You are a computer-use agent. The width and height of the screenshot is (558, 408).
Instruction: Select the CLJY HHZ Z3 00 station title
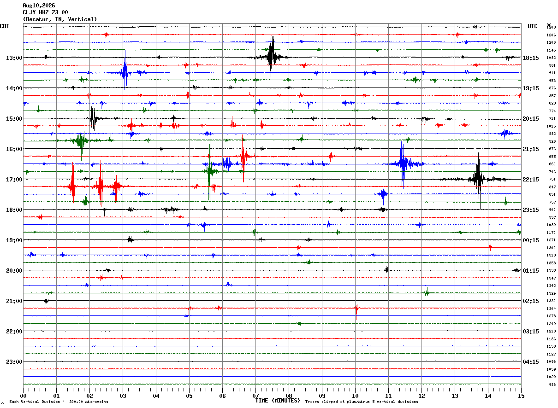(45, 12)
